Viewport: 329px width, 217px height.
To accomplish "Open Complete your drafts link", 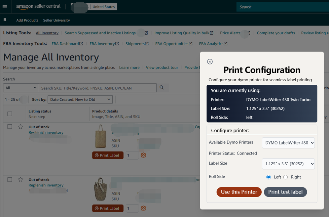I will (x=276, y=33).
